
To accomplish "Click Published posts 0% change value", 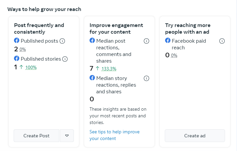I will pos(22,49).
